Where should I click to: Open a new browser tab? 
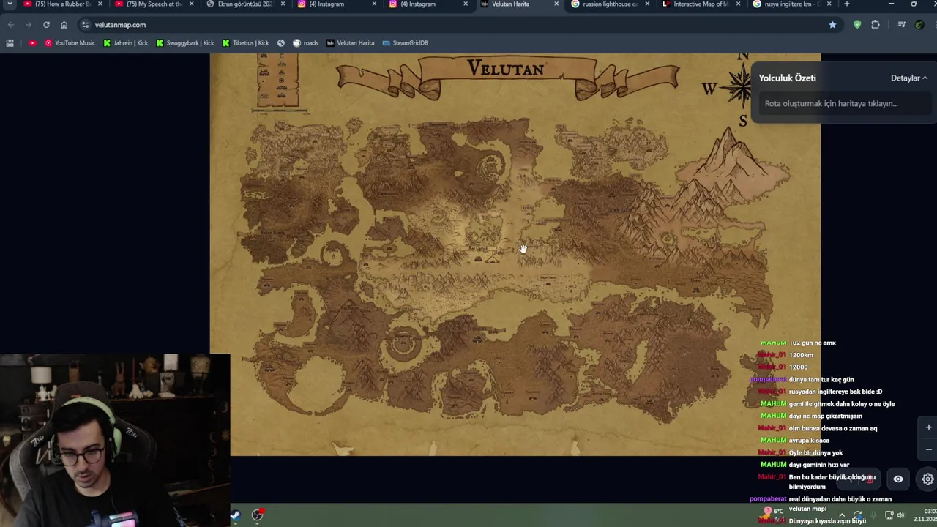coord(846,4)
